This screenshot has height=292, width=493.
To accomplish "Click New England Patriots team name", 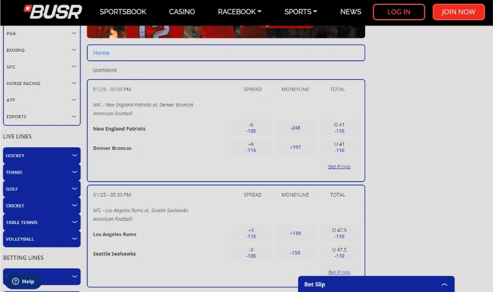I will tap(119, 129).
